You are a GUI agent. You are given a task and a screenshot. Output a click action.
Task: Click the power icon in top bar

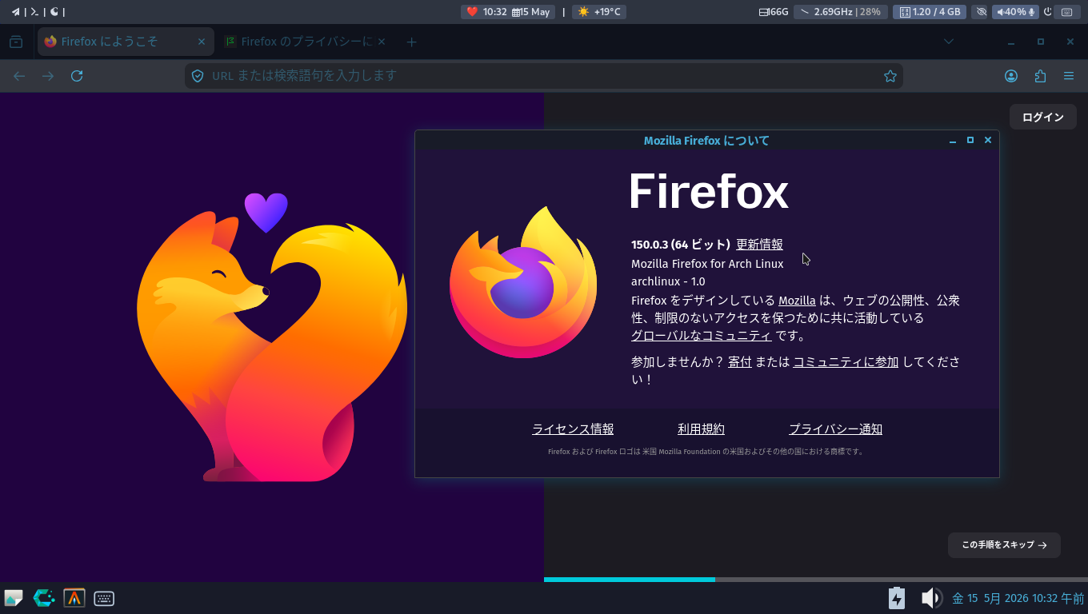tap(1047, 12)
